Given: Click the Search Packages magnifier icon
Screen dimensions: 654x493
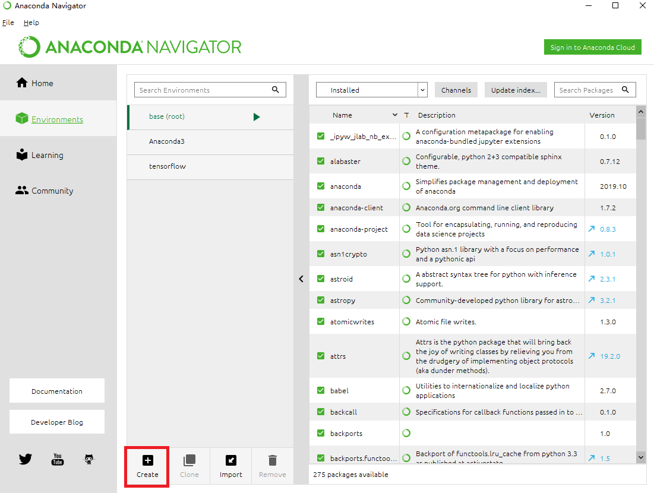Looking at the screenshot, I should (x=625, y=89).
